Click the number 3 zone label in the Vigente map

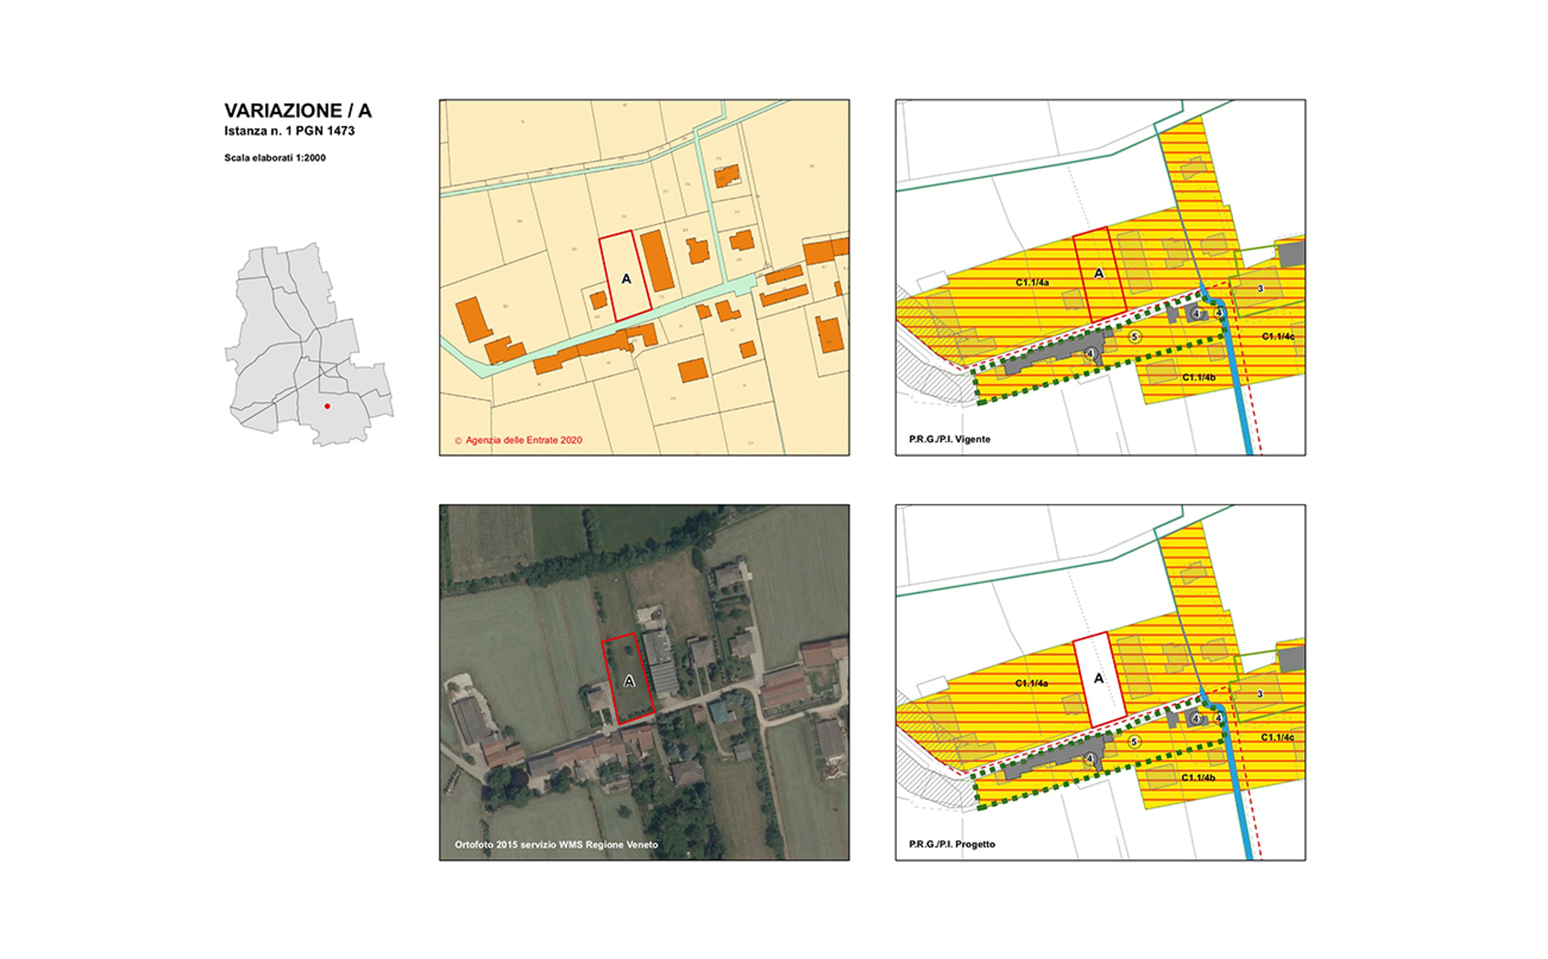[x=1260, y=289]
